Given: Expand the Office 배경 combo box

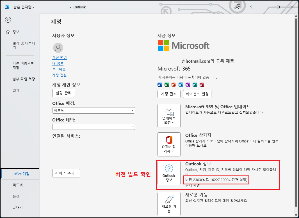Looking at the screenshot, I should pyautogui.click(x=93, y=111).
